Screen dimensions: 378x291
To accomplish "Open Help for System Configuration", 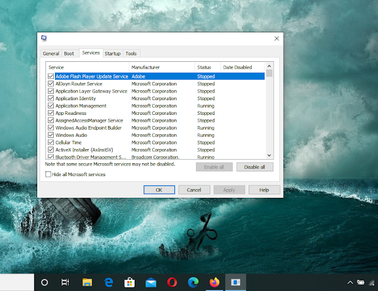I will click(x=264, y=190).
